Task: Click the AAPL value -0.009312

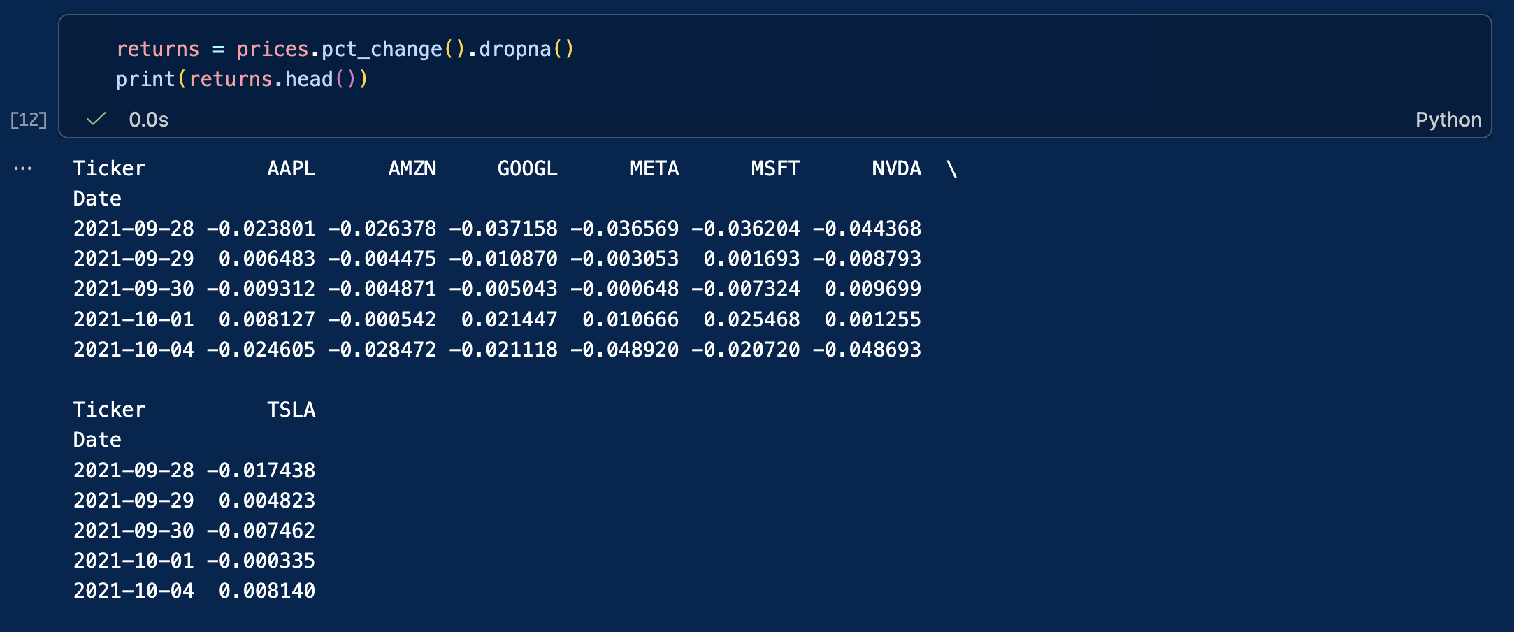Action: tap(261, 289)
